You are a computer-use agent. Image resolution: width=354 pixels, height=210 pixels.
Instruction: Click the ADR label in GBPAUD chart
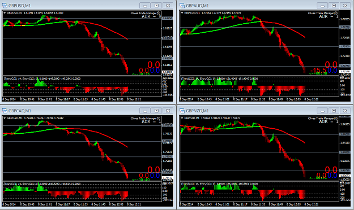point(329,16)
